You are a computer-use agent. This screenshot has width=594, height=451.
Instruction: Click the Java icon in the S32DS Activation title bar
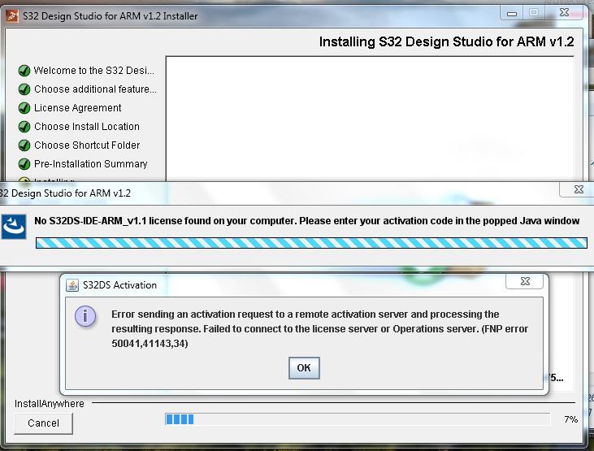(x=72, y=285)
